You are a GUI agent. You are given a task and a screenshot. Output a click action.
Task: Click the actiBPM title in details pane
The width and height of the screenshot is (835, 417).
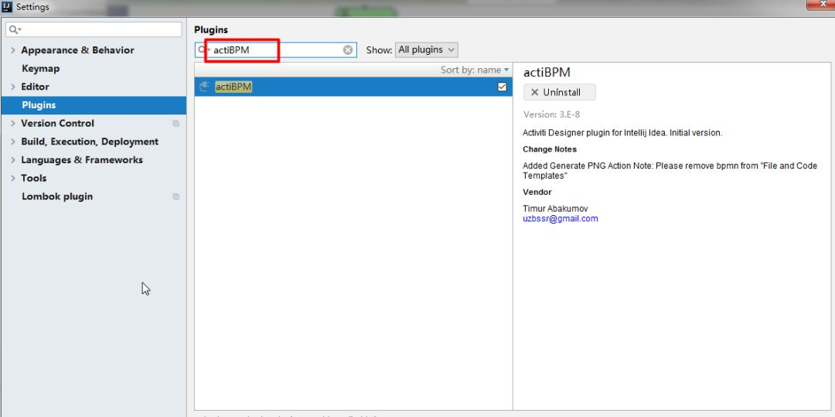(x=547, y=73)
